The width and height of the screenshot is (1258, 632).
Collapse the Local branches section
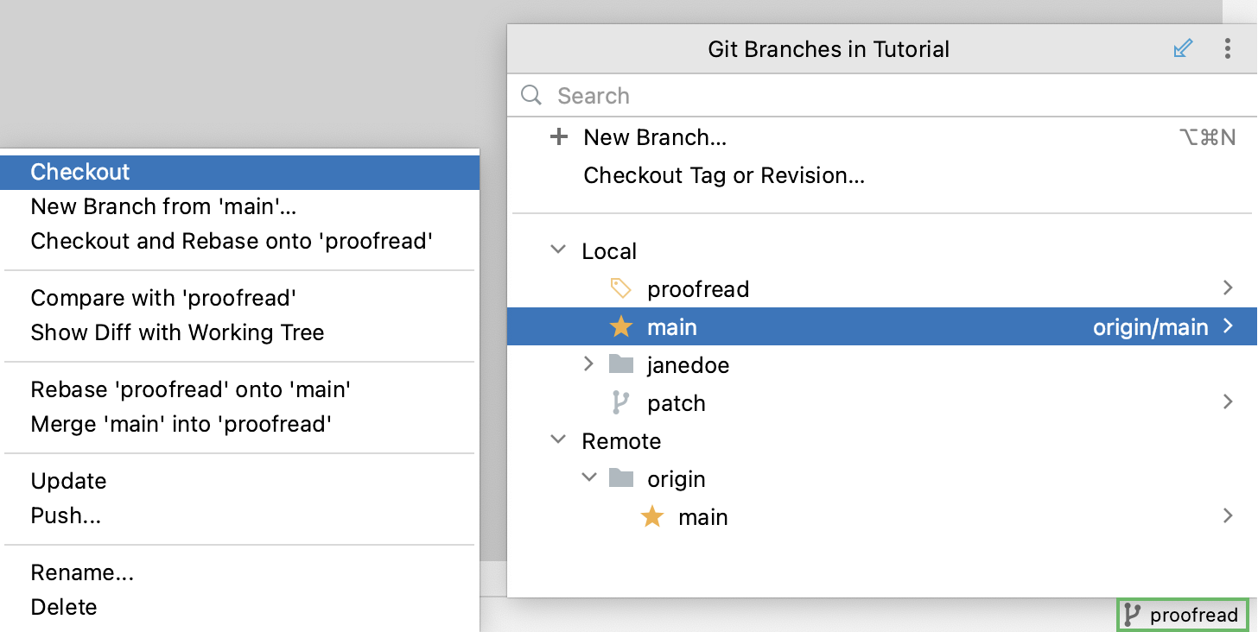pos(558,250)
